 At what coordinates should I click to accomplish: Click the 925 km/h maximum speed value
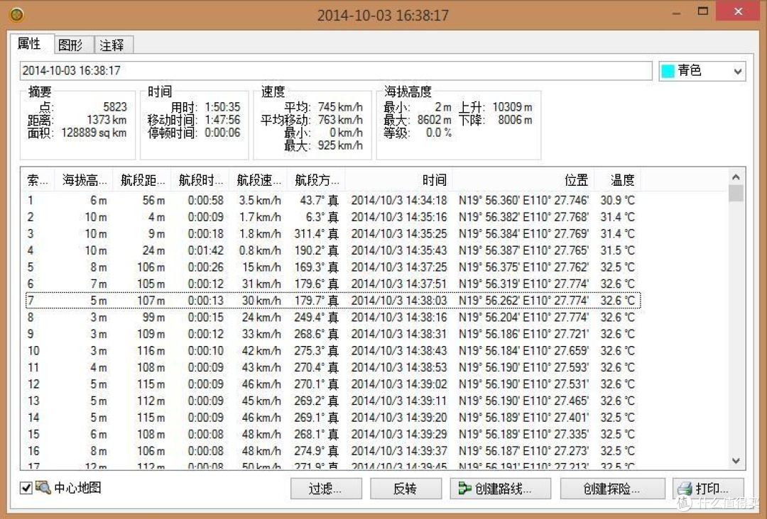340,145
